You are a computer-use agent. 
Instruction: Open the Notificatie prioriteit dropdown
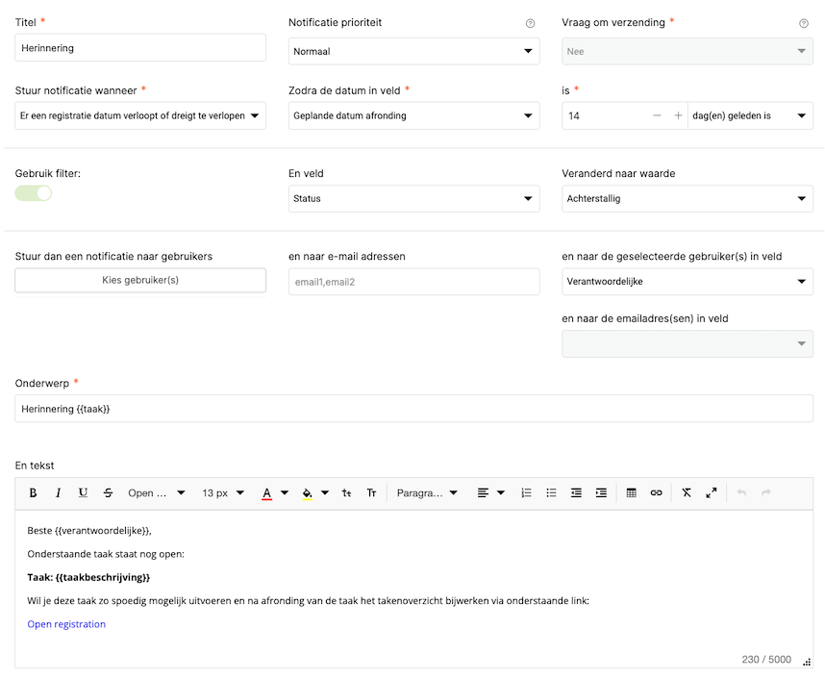click(x=413, y=51)
